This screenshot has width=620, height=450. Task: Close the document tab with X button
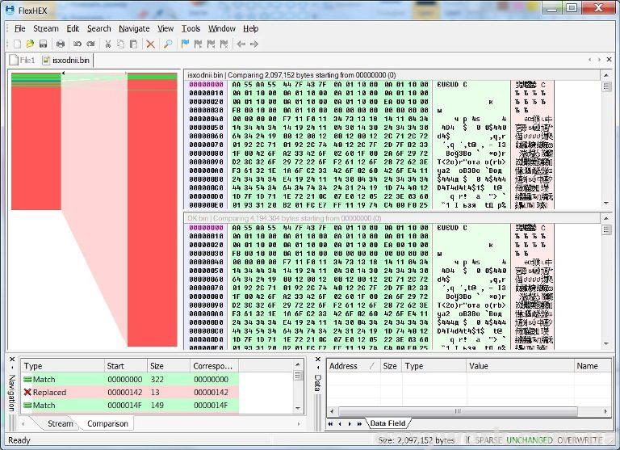point(609,59)
